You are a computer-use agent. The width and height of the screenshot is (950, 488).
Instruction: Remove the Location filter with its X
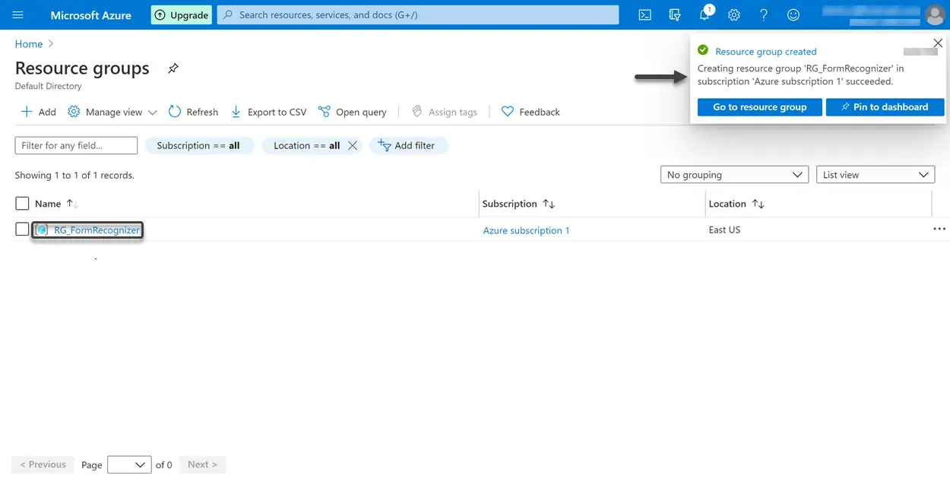(353, 145)
